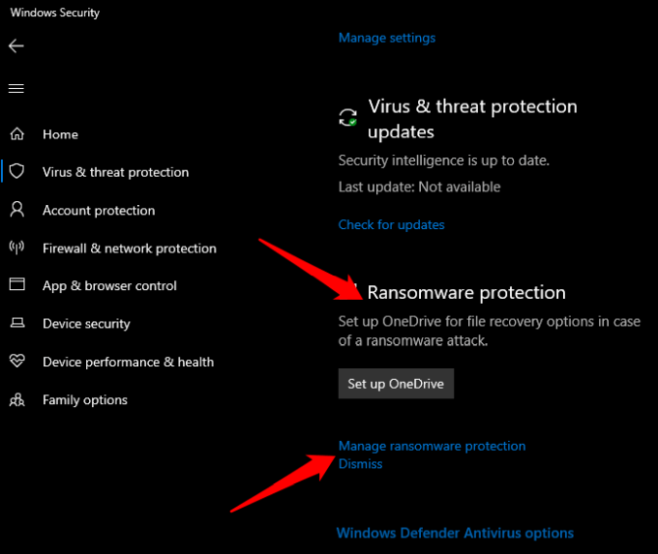Select Firewall & network protection item
Screen dimensions: 658x554
129,248
